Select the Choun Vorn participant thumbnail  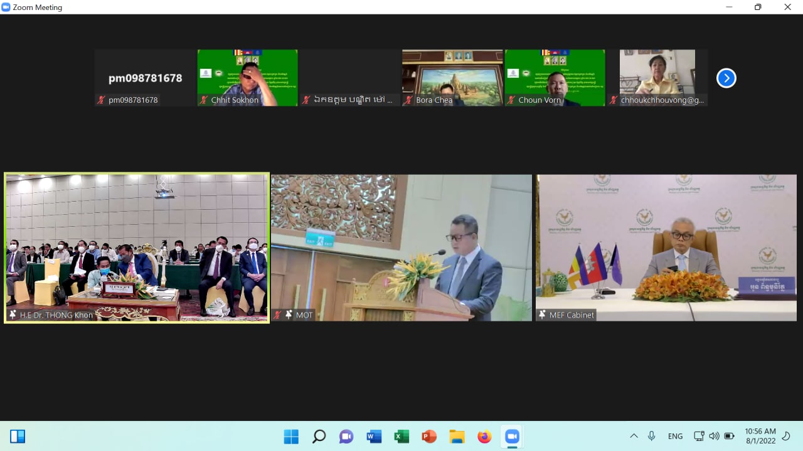coord(555,78)
